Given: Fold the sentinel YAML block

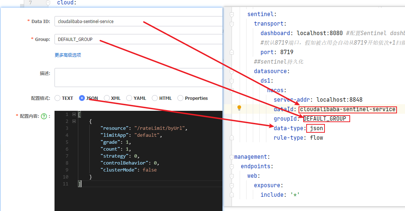Looking at the screenshot, I should (232, 15).
